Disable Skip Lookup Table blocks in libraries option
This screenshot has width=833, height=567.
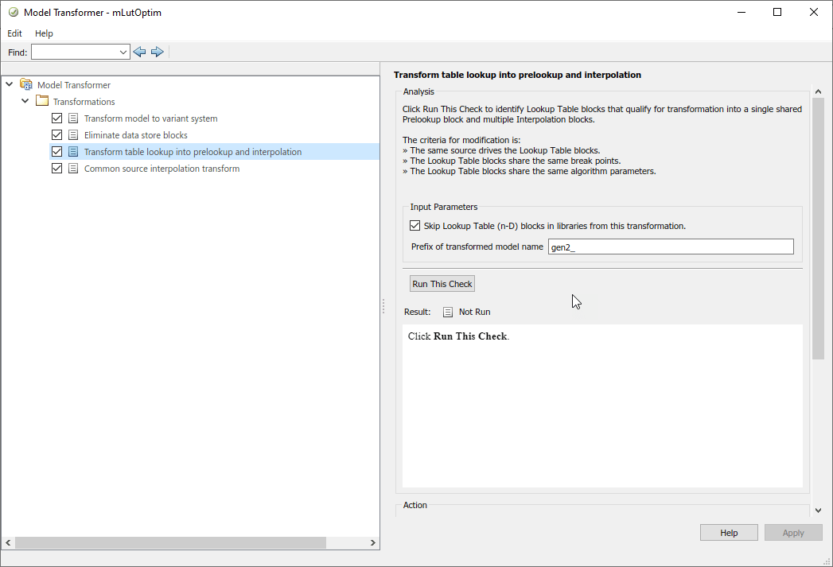click(x=415, y=226)
